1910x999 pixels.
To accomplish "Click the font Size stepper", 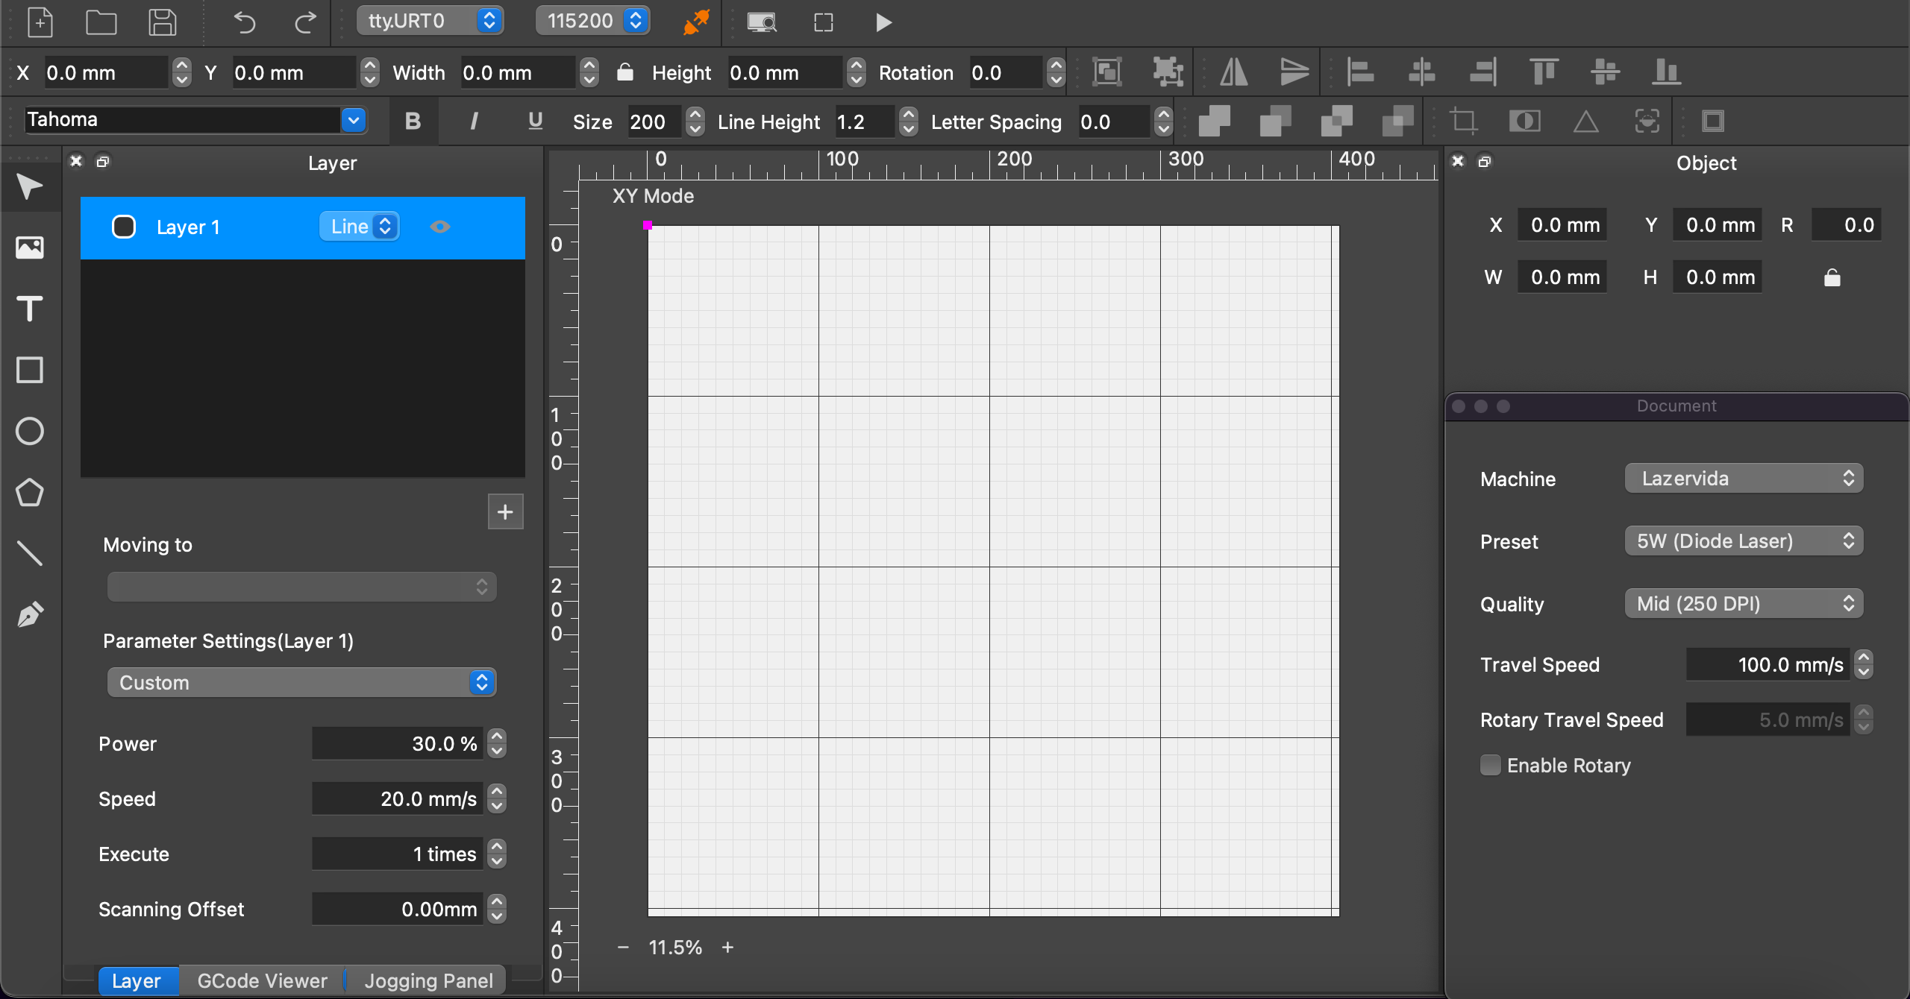I will (x=695, y=121).
